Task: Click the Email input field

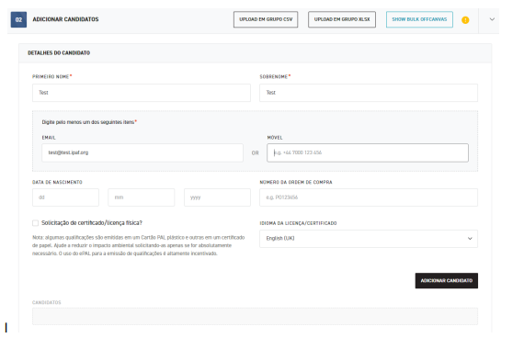Action: click(x=142, y=152)
